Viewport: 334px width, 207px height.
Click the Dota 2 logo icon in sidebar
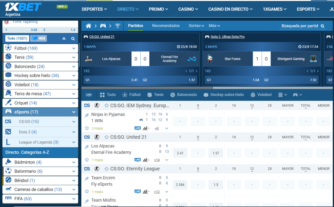(x=8, y=132)
